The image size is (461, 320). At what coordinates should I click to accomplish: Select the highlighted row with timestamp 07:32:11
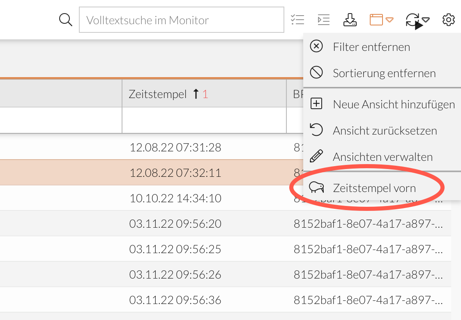175,172
